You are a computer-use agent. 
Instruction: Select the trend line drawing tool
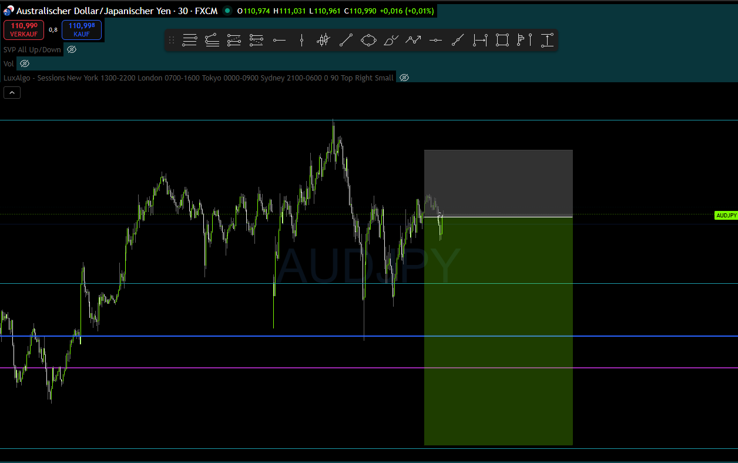(x=345, y=40)
